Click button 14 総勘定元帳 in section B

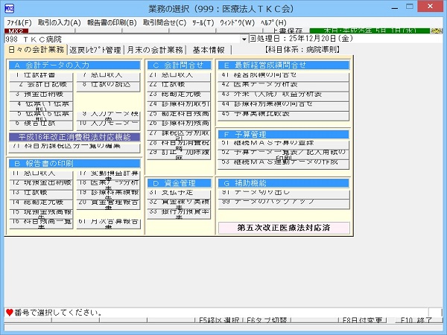41,205
